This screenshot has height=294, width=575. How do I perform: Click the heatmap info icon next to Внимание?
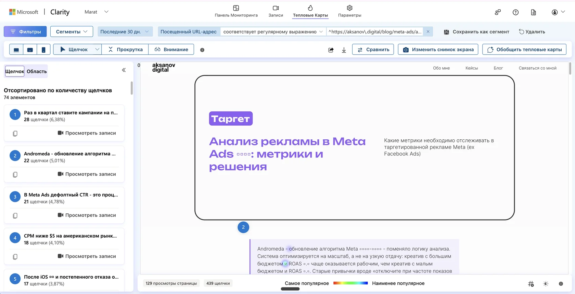[202, 50]
